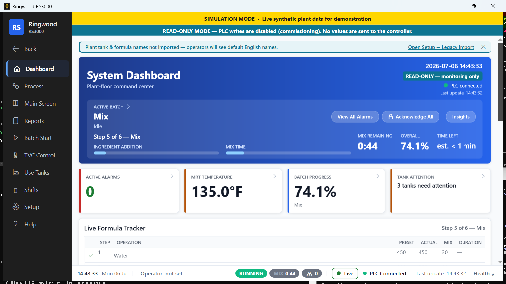Click the Process gears icon
506x284 pixels.
point(15,86)
